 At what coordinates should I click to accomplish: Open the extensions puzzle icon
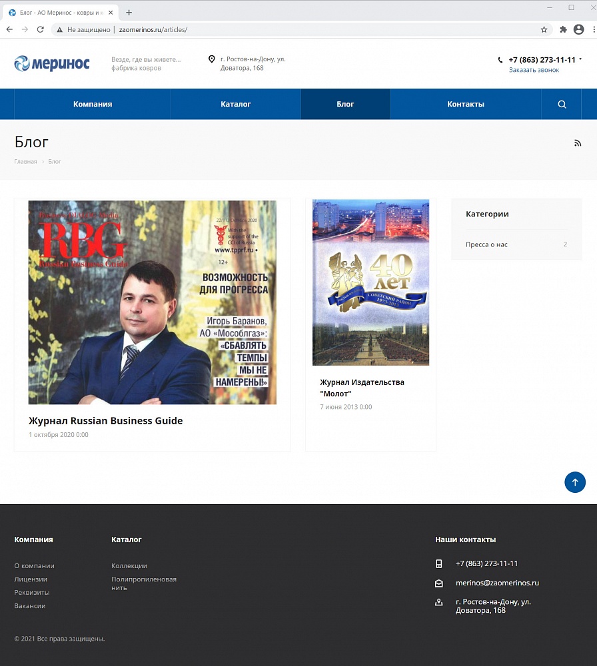point(563,29)
